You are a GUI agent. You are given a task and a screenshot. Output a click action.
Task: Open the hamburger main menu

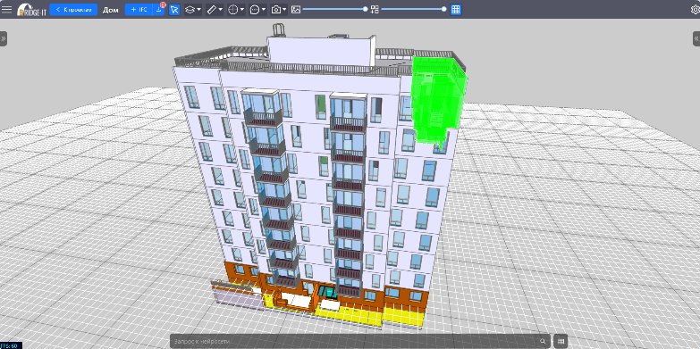click(6, 9)
